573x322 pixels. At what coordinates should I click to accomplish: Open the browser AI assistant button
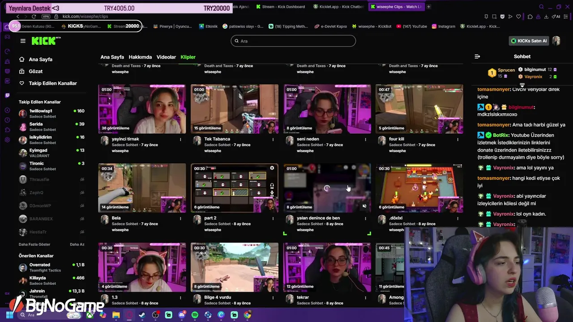click(556, 17)
